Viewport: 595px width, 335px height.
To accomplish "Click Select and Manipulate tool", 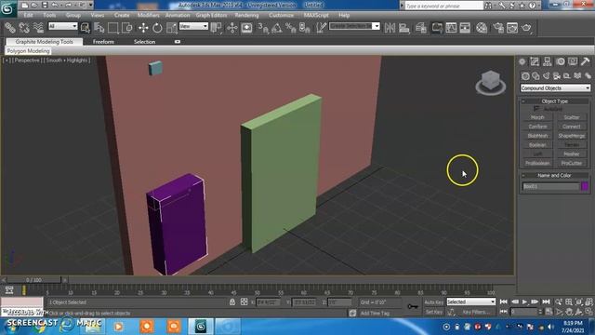I will click(x=231, y=28).
